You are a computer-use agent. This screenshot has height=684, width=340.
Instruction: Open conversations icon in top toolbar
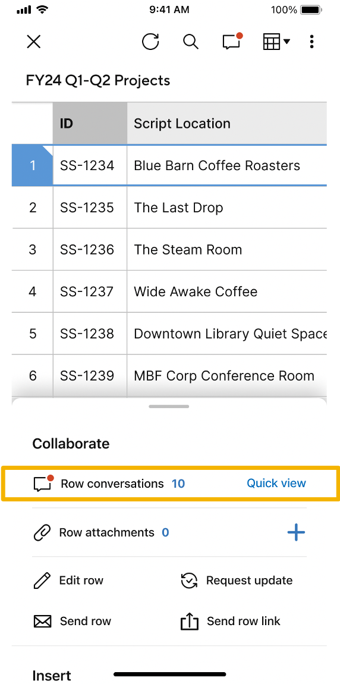232,41
